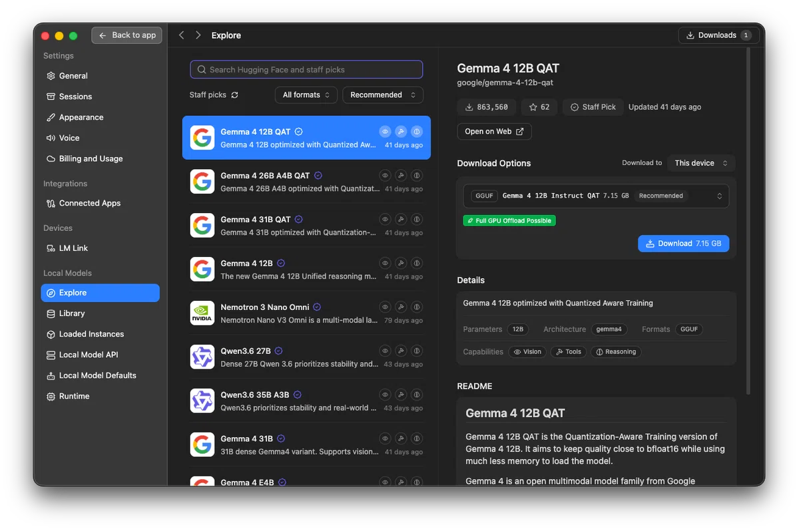Image resolution: width=799 pixels, height=531 pixels.
Task: Click the Qwen logo of Qwen3.6 27B
Action: point(202,357)
